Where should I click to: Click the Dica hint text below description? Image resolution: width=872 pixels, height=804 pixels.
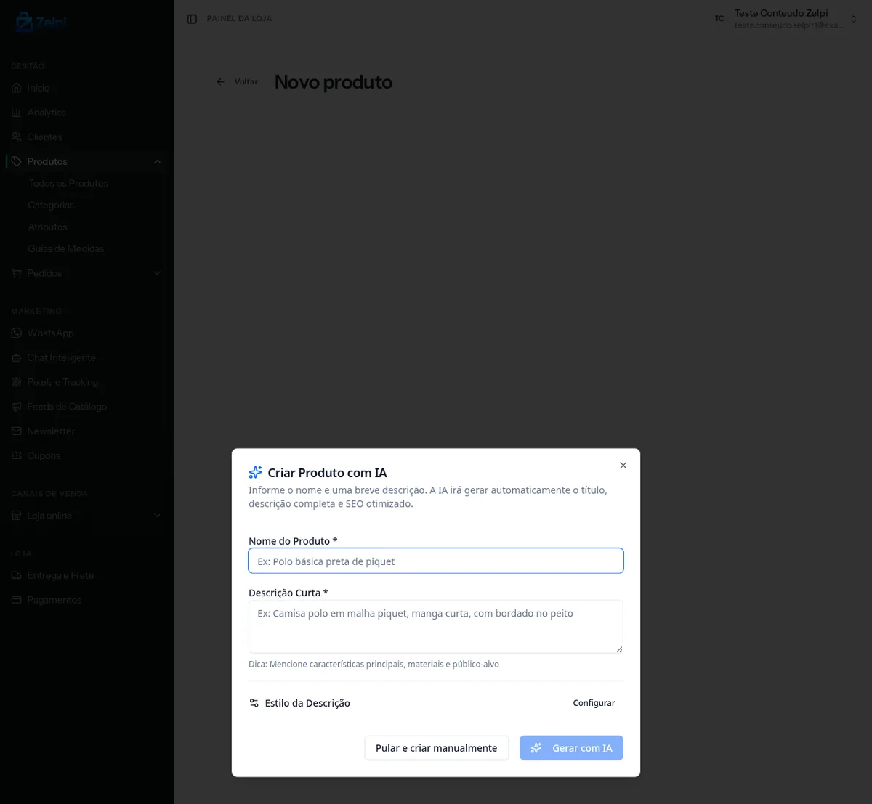(x=374, y=665)
